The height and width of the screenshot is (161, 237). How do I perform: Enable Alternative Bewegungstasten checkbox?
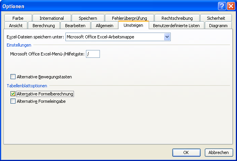pyautogui.click(x=13, y=77)
